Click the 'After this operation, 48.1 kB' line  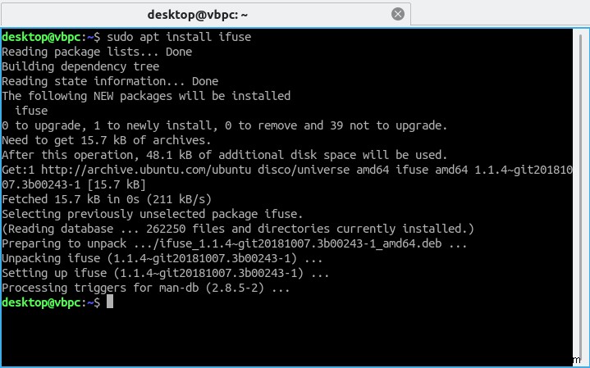tap(225, 155)
